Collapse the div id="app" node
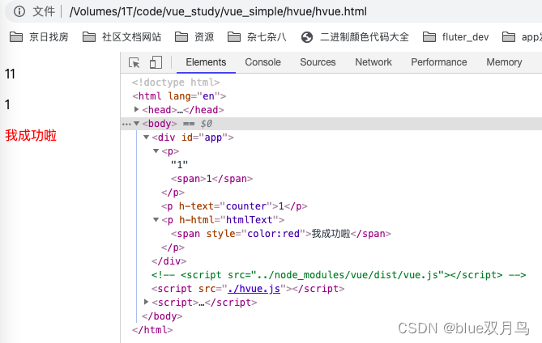 (146, 137)
